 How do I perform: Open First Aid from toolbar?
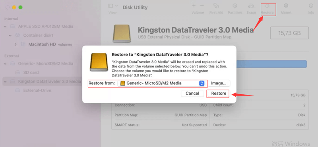(216, 6)
